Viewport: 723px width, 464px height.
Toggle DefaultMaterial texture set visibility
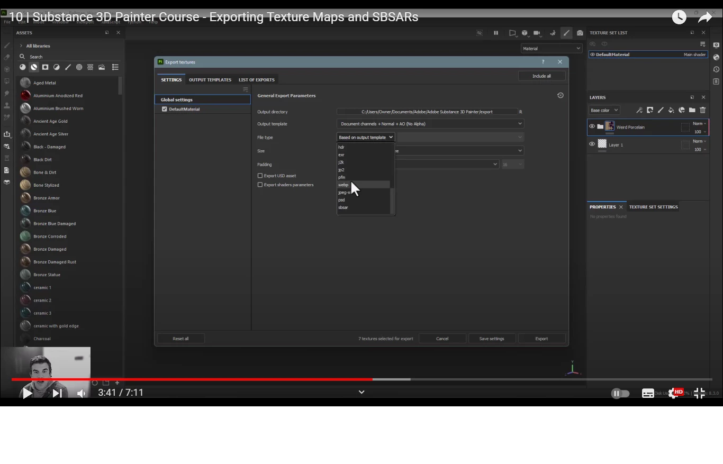coord(592,54)
